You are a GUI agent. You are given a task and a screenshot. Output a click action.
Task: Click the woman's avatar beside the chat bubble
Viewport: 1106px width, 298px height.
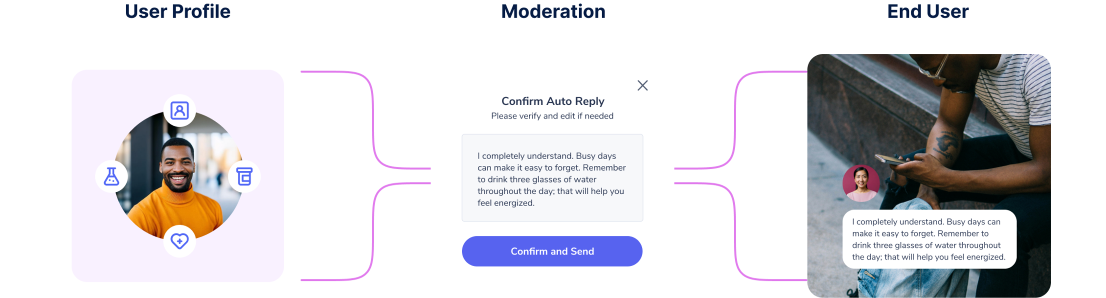(861, 183)
